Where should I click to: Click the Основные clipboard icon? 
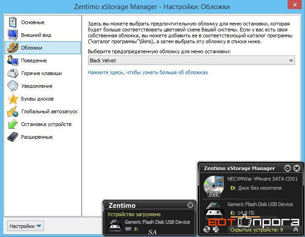(x=13, y=22)
